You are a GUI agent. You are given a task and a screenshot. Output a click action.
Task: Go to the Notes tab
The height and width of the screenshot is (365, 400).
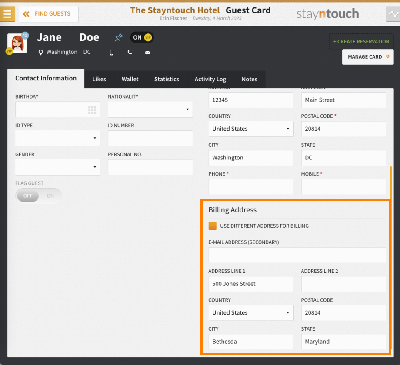[250, 79]
